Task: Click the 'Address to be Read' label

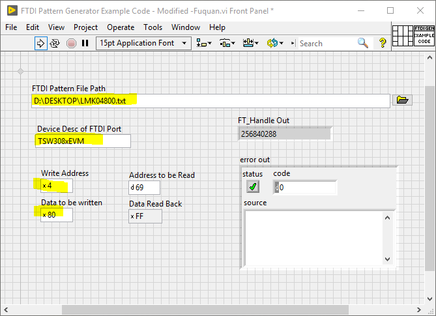Action: pos(162,175)
